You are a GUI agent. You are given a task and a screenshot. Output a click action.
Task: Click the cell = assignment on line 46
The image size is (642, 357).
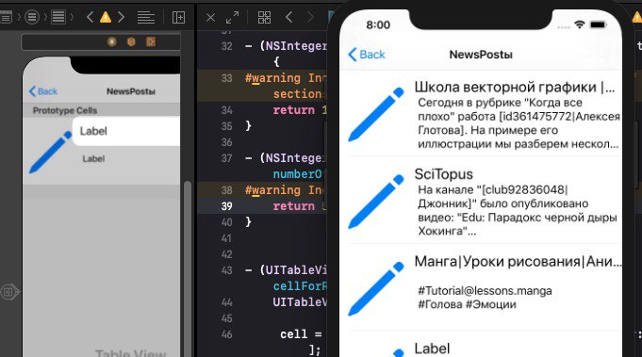coord(301,334)
